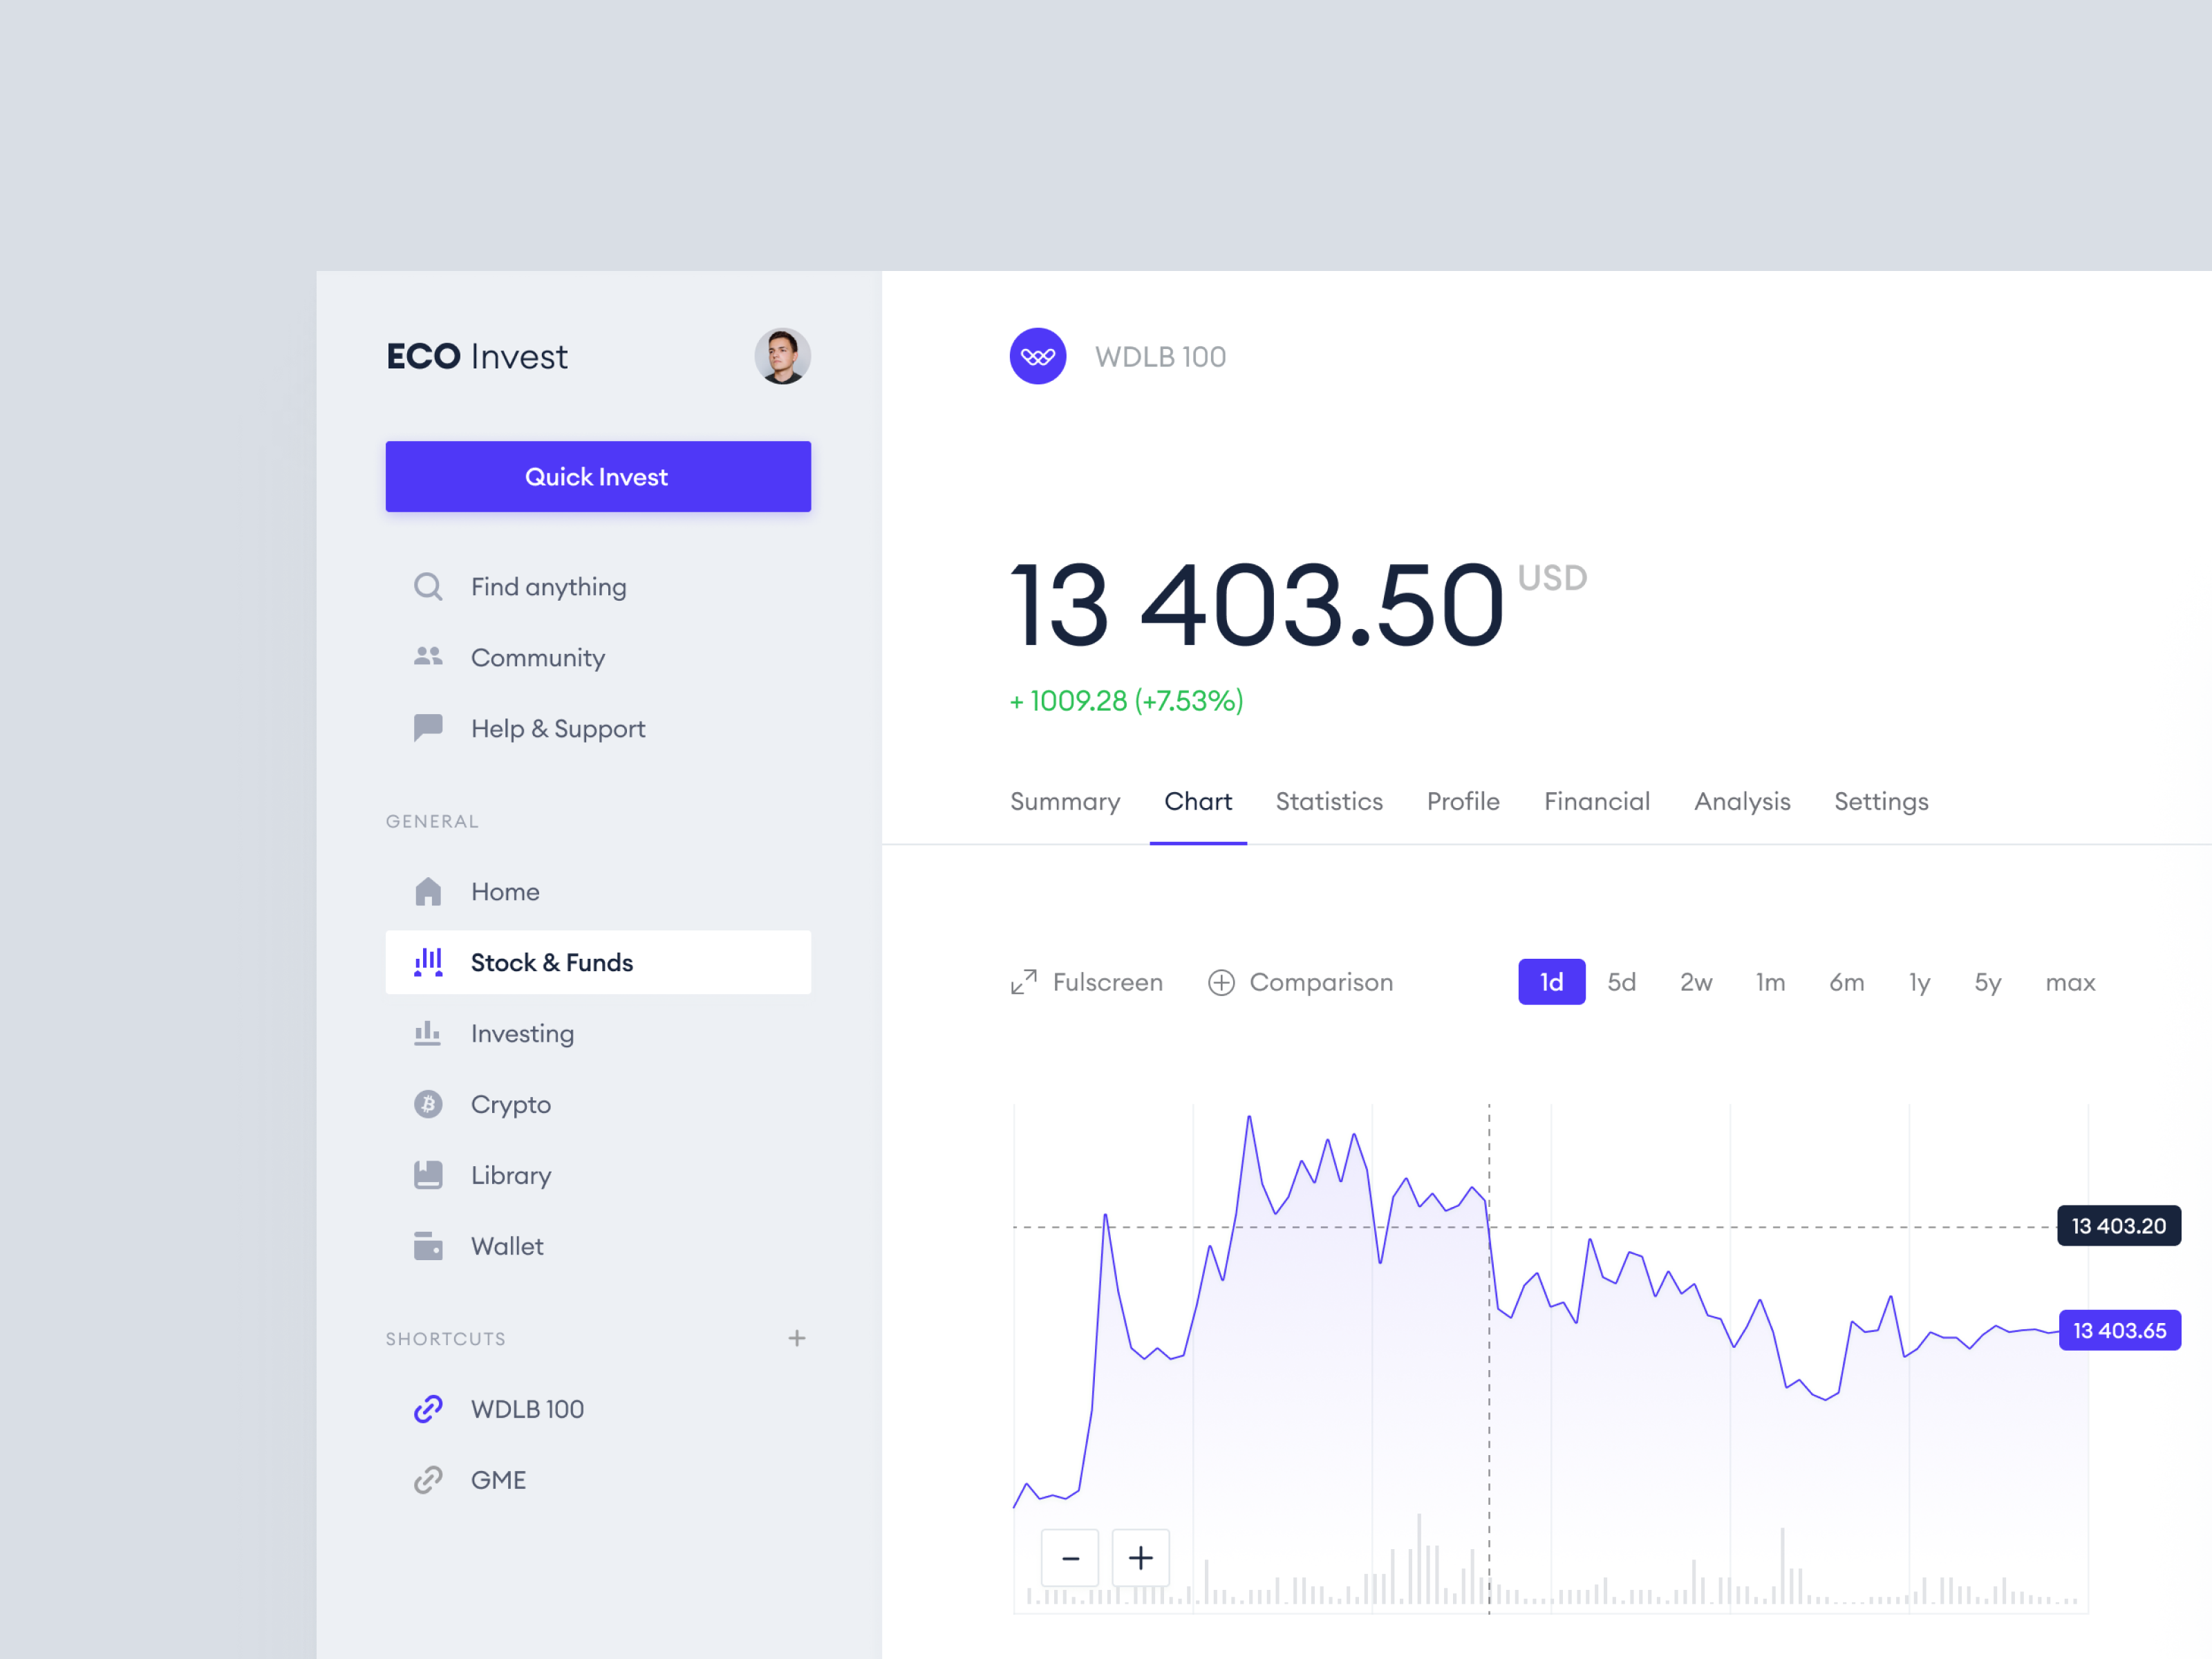Viewport: 2212px width, 1659px height.
Task: Click the 13 403.20 price marker label
Action: (2119, 1226)
